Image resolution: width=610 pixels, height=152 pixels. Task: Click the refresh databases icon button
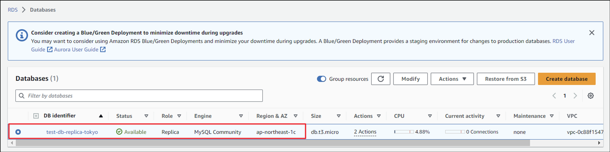tap(381, 79)
